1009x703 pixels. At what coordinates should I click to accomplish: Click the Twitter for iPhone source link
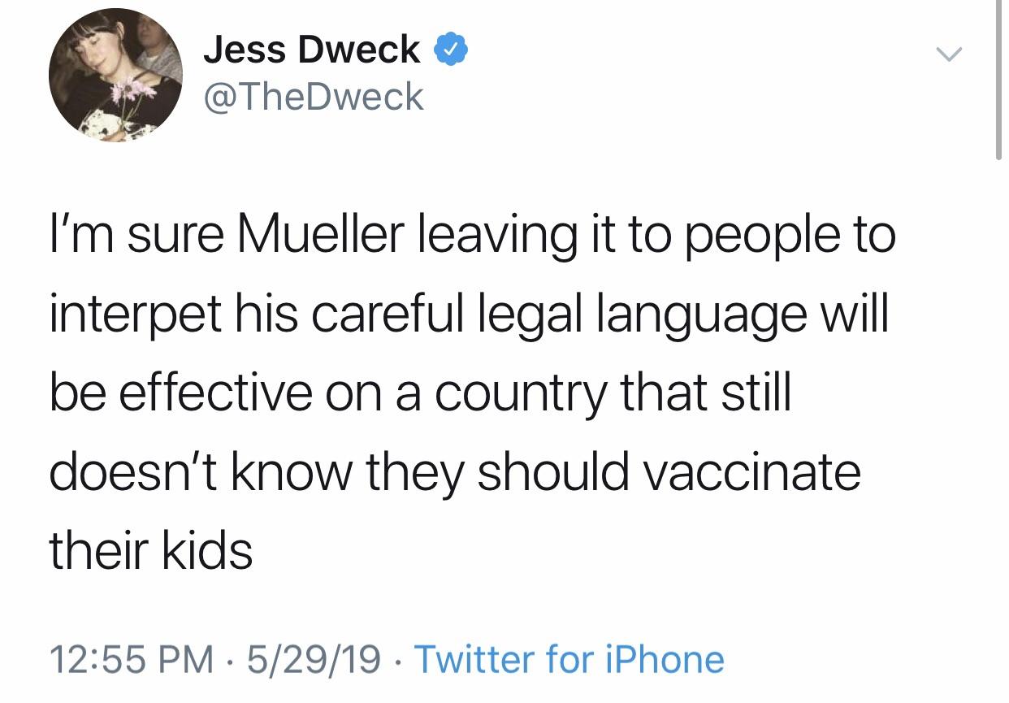(569, 658)
